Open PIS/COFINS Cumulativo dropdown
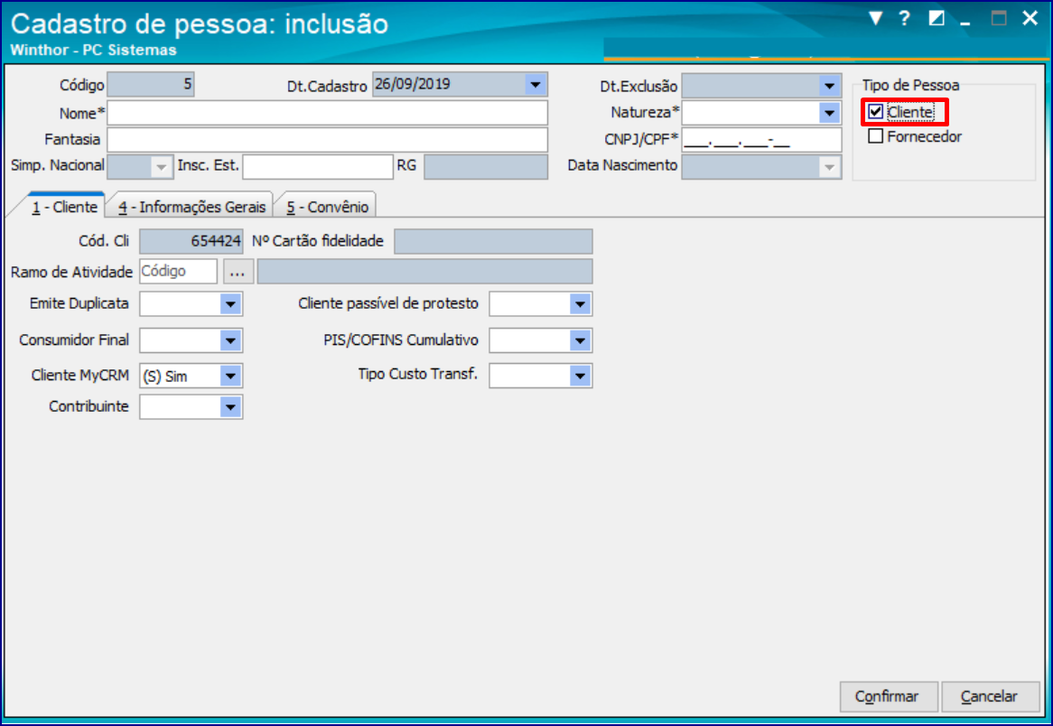 point(580,340)
